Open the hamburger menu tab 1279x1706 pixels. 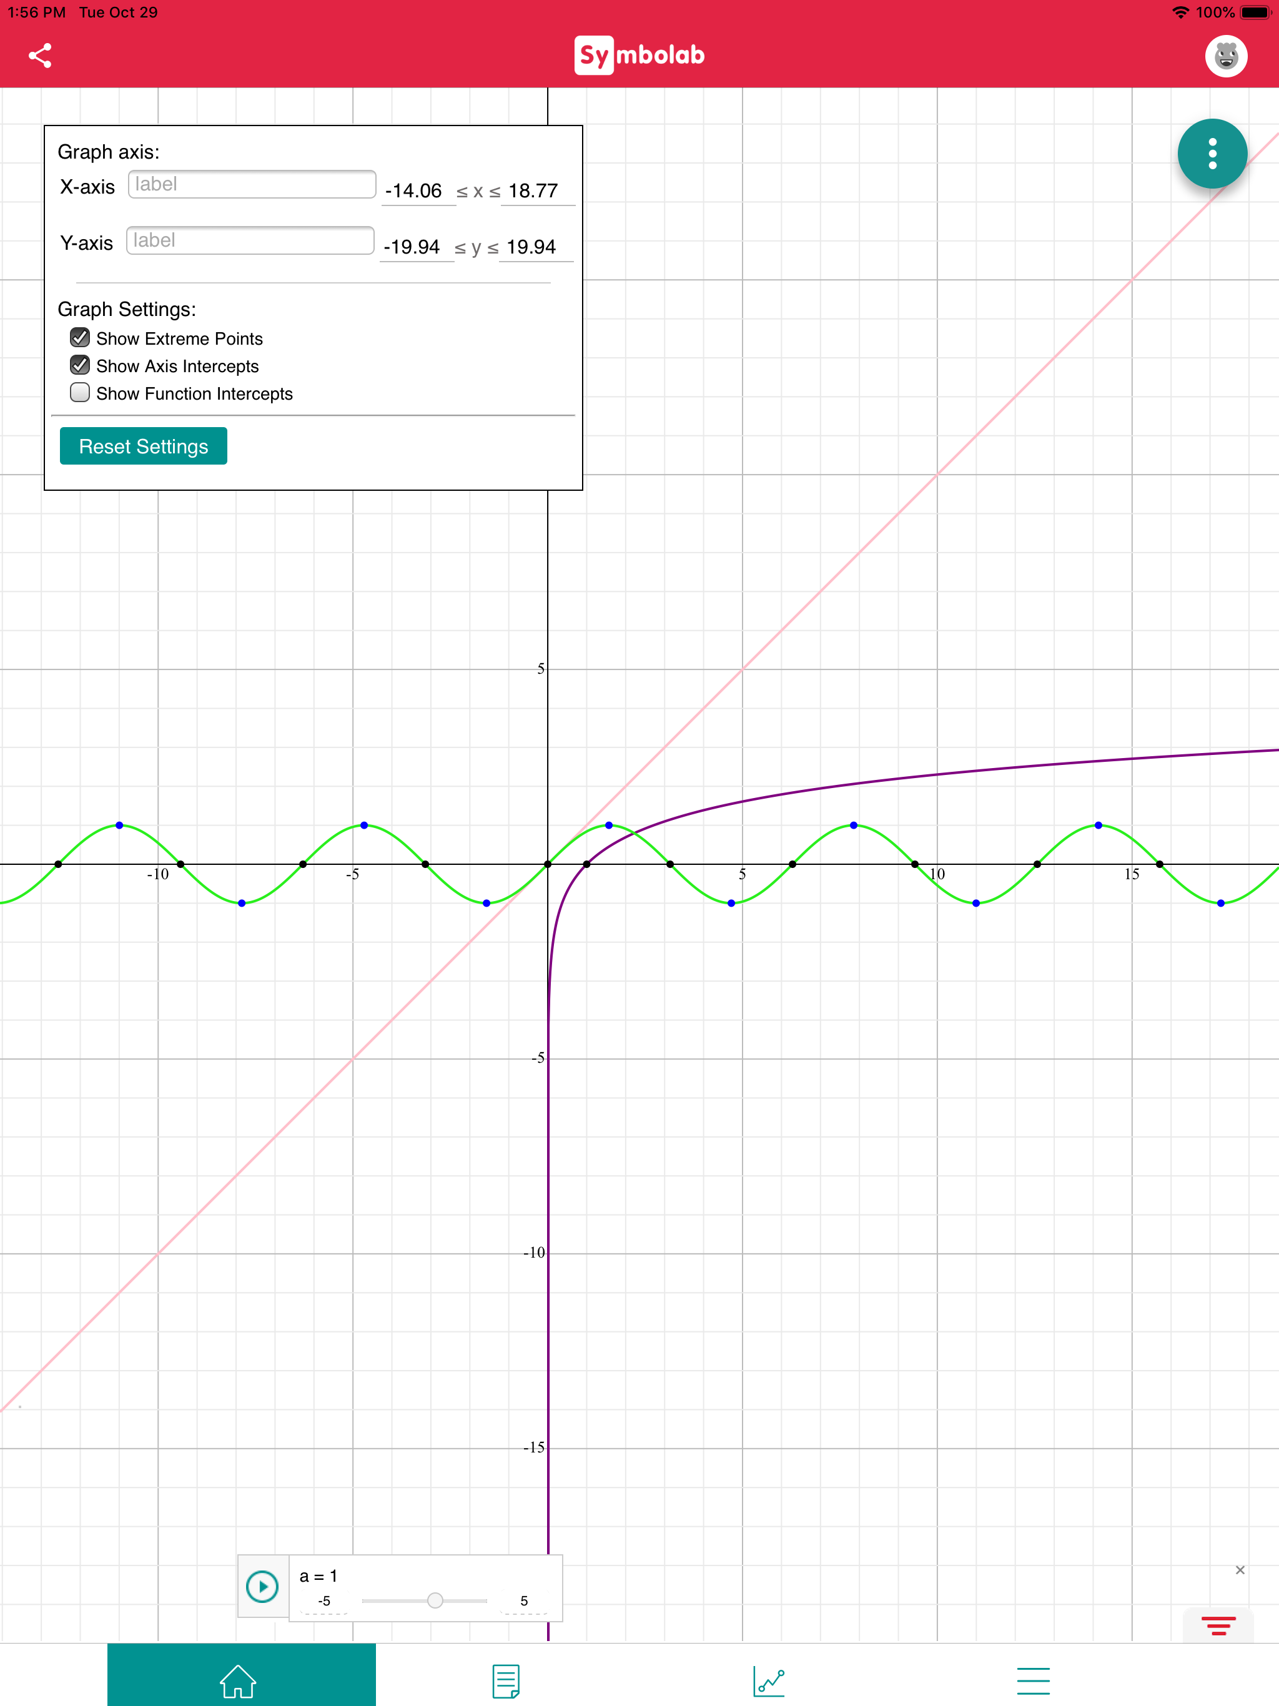click(x=1033, y=1680)
